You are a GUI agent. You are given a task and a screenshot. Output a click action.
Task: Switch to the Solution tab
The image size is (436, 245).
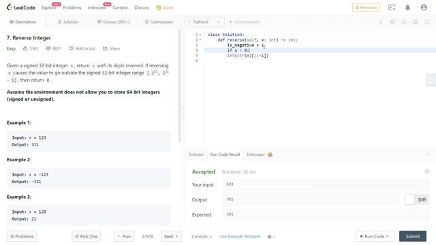68,22
